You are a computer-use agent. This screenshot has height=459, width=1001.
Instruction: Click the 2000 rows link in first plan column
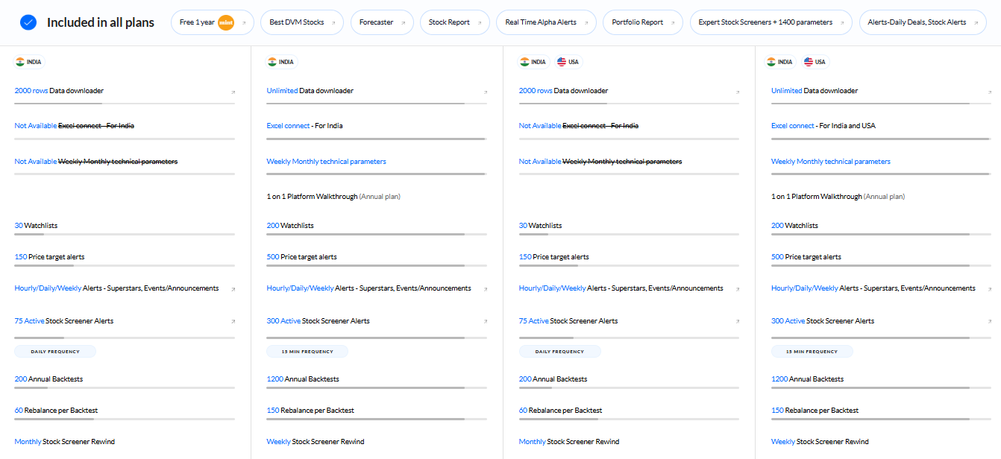coord(31,91)
